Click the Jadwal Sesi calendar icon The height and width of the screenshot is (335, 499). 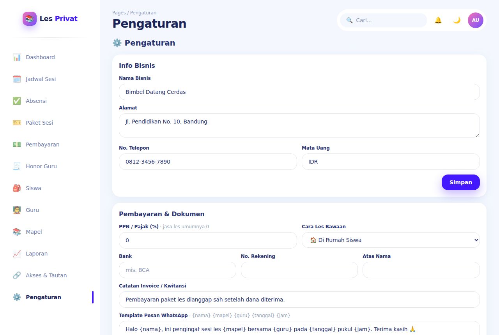[17, 79]
